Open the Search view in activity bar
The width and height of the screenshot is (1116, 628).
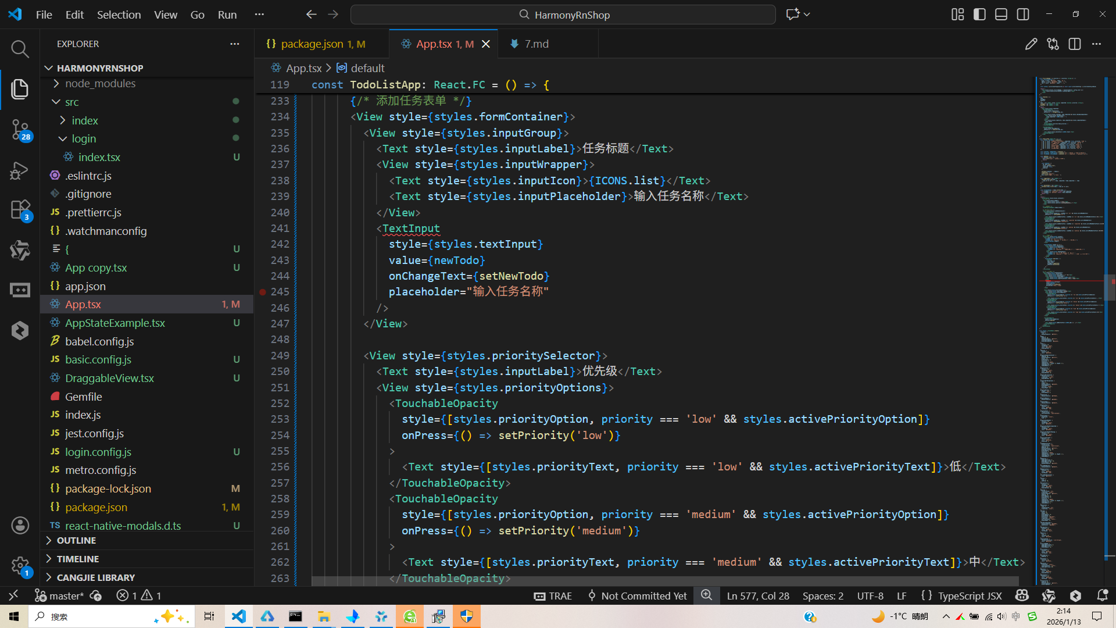pos(20,49)
